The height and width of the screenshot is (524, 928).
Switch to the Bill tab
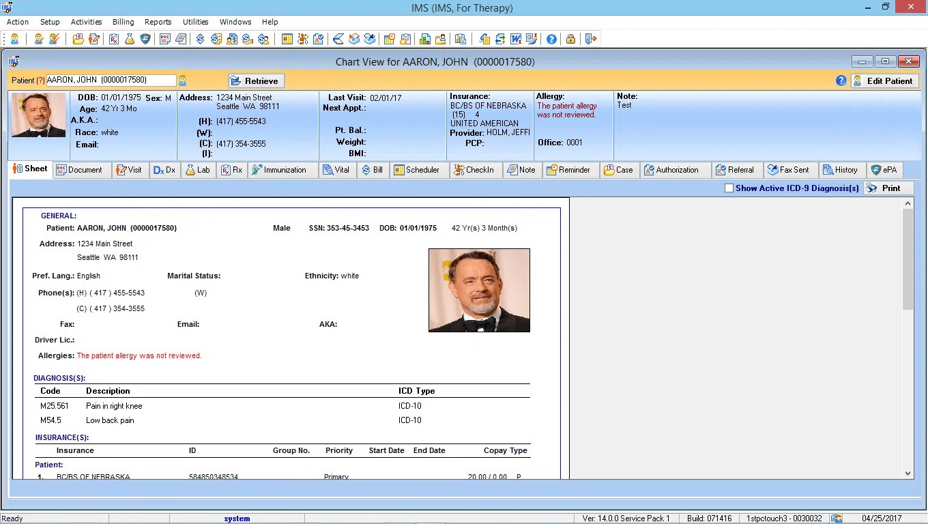373,170
